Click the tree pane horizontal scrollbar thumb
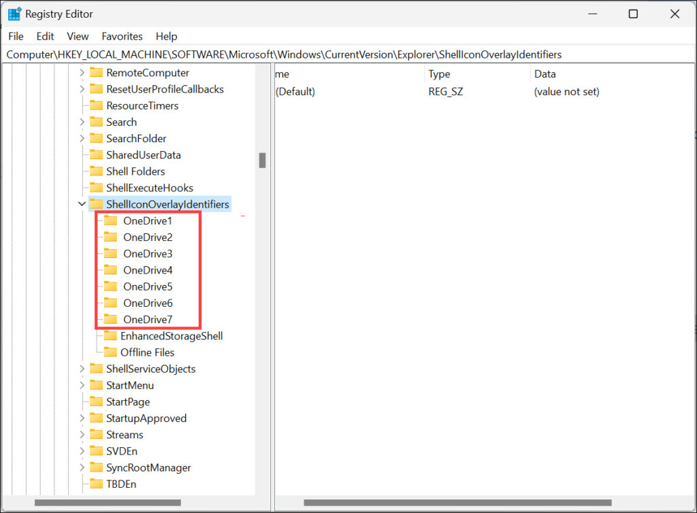Screen dimensions: 697x513 click(x=108, y=503)
